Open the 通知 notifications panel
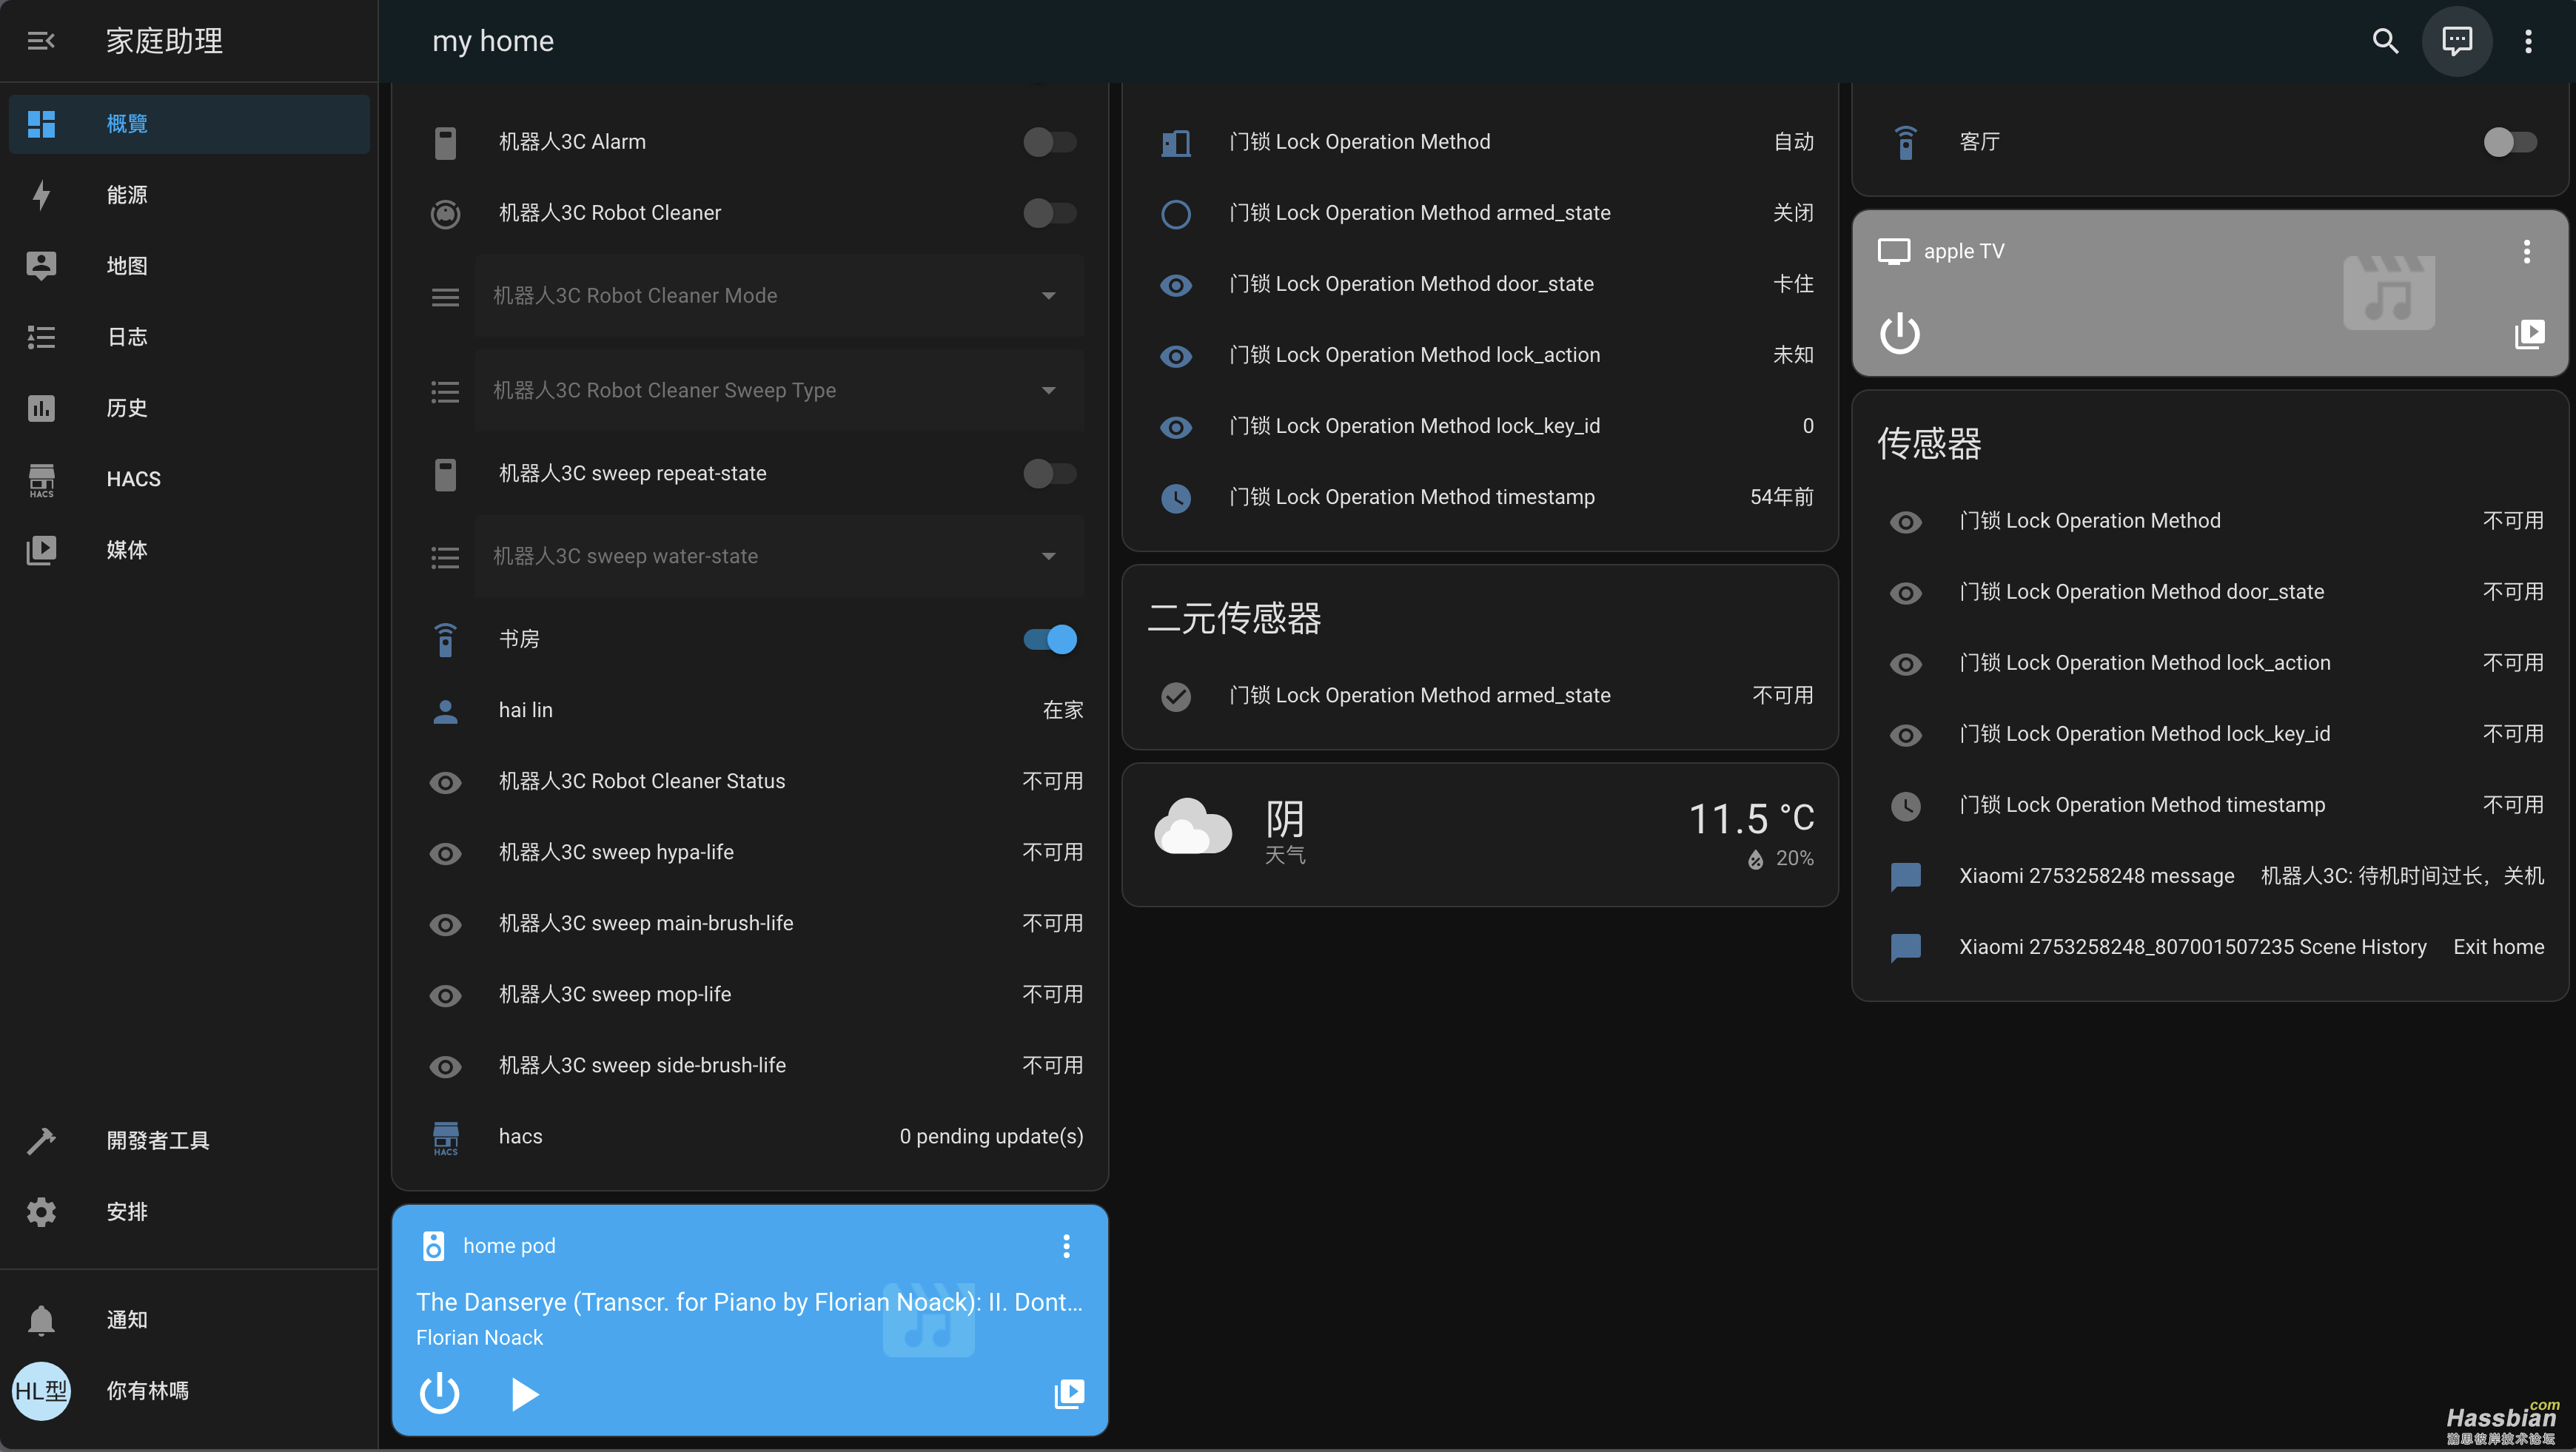 click(x=189, y=1320)
